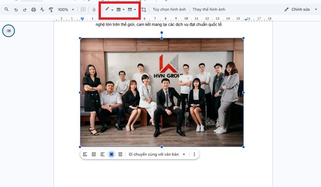Click the top-right image resize handle
This screenshot has height=187, width=321.
point(244,38)
